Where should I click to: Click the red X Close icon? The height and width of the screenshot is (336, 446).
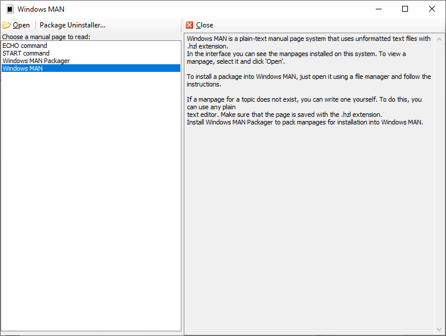tap(190, 25)
